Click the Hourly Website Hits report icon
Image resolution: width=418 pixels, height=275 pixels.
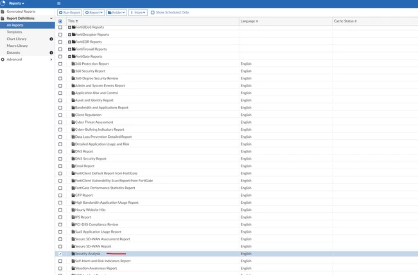click(x=73, y=210)
